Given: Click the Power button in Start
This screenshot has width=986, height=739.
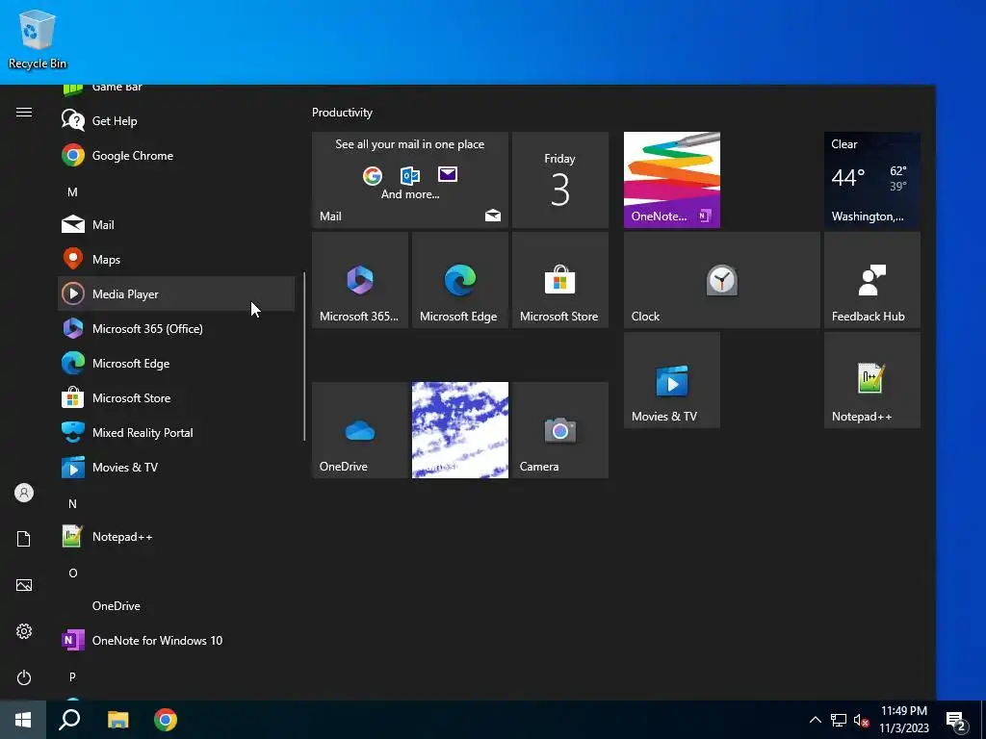Looking at the screenshot, I should pyautogui.click(x=24, y=677).
